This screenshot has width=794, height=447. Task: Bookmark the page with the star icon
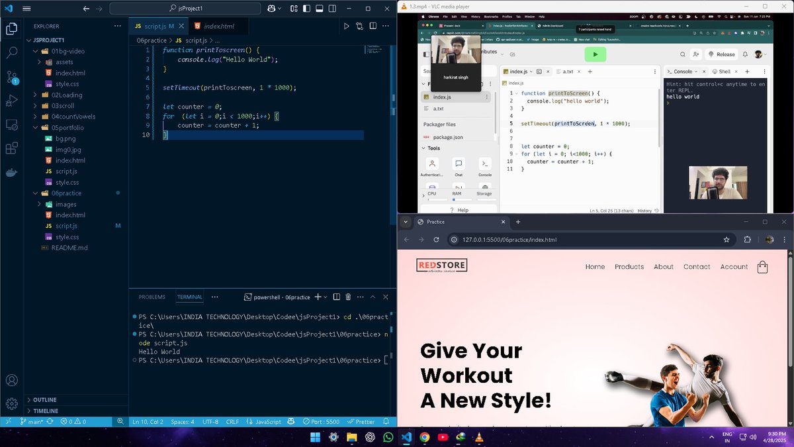727,240
